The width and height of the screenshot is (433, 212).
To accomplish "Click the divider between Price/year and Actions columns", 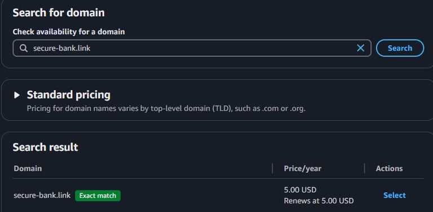I will tap(365, 169).
